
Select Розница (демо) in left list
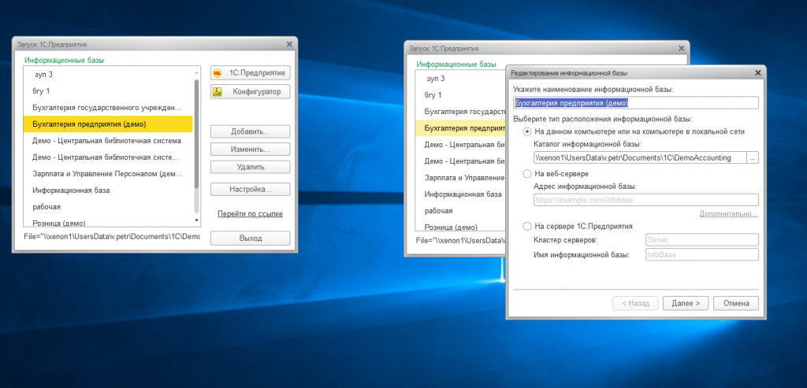[108, 222]
